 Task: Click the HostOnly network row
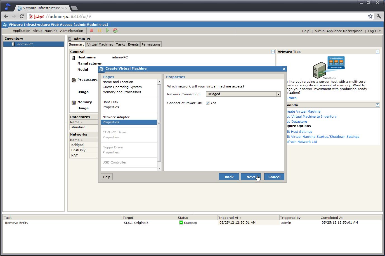pos(84,150)
